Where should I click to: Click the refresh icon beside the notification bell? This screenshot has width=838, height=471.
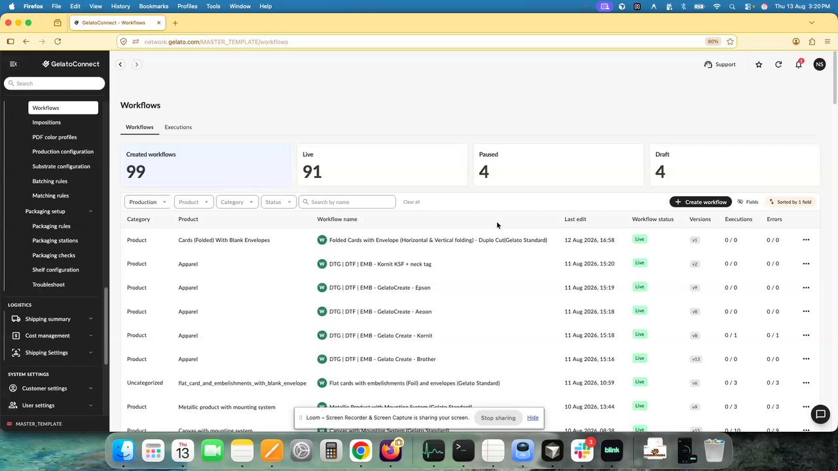pyautogui.click(x=778, y=64)
